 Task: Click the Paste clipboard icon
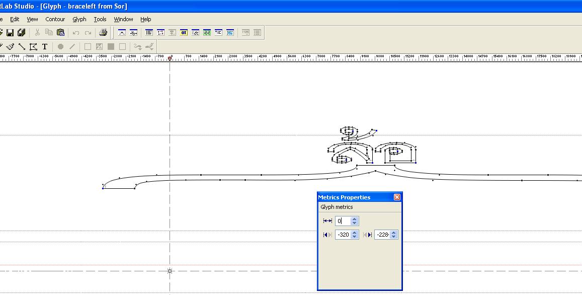(x=60, y=33)
